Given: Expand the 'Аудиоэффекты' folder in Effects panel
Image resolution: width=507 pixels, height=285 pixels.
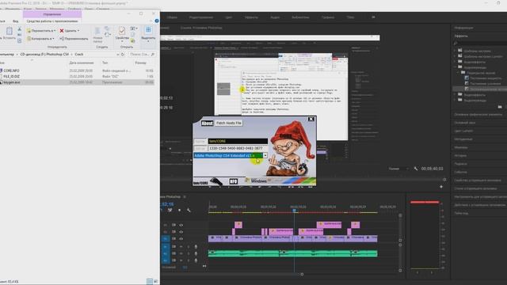Looking at the screenshot, I should 455,62.
